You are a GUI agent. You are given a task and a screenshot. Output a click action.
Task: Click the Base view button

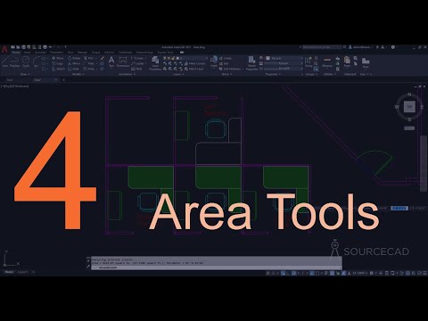click(366, 63)
